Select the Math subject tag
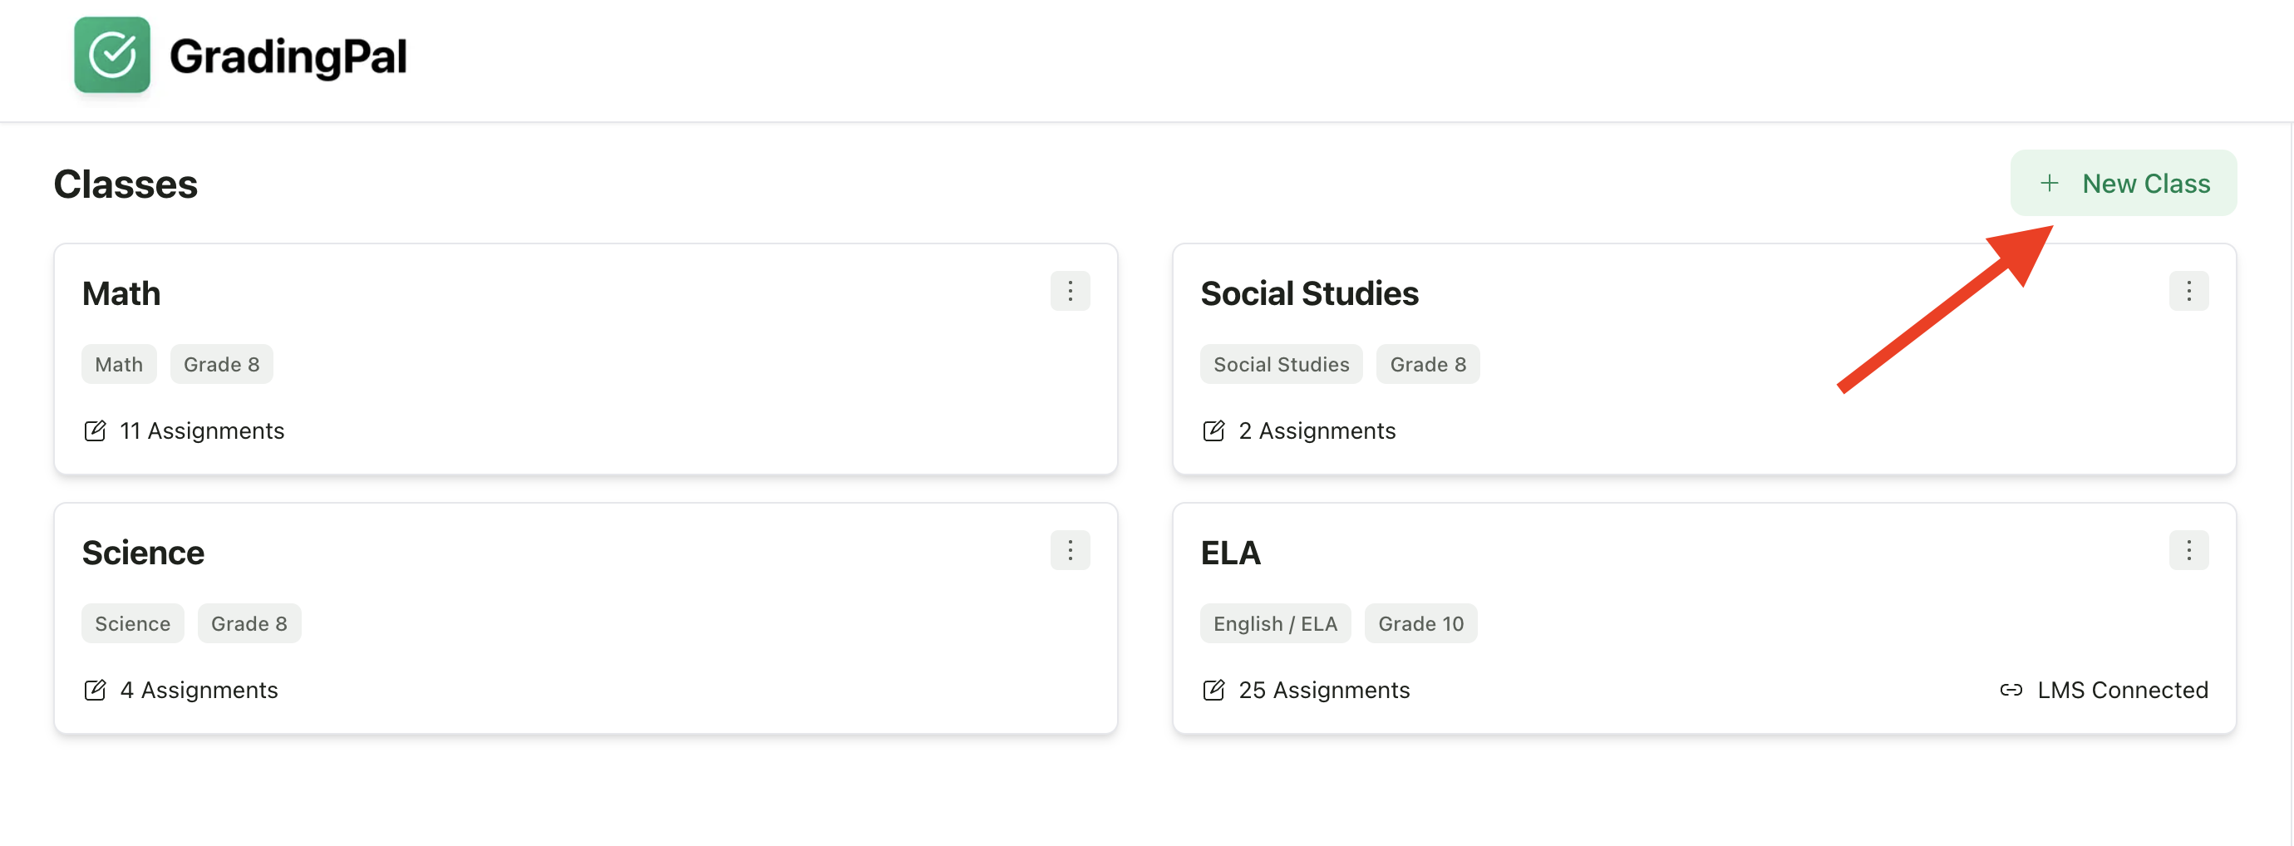The width and height of the screenshot is (2294, 846). [118, 363]
